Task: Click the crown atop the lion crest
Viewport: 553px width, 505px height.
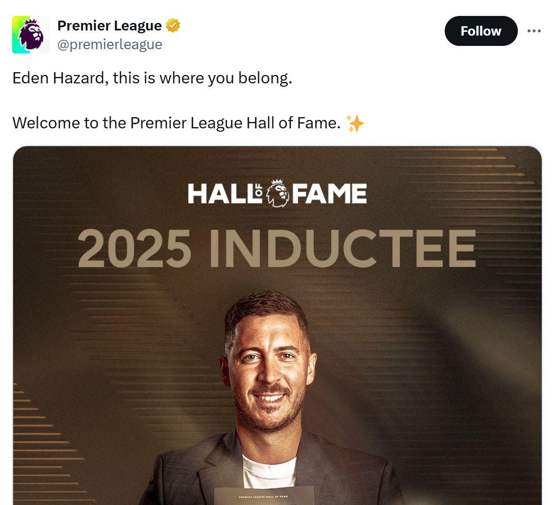Action: coord(276,181)
